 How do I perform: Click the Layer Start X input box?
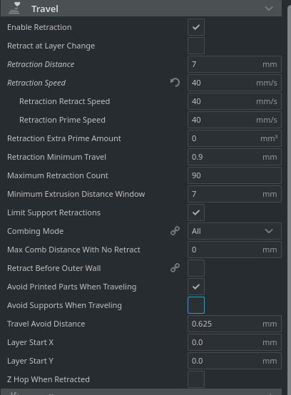pos(235,342)
